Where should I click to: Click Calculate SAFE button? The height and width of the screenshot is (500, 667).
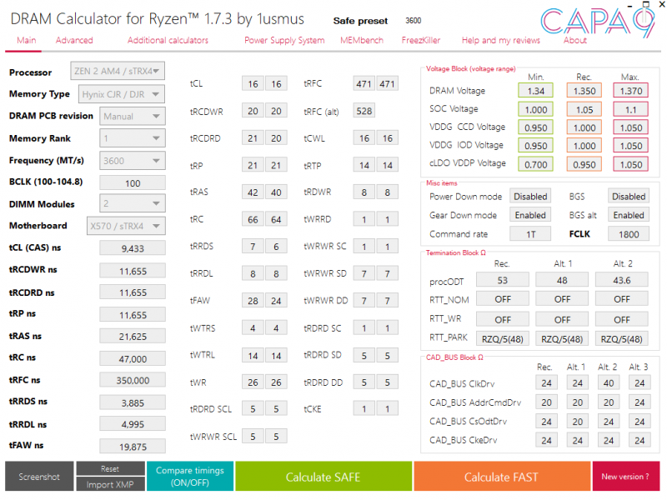[x=323, y=476]
